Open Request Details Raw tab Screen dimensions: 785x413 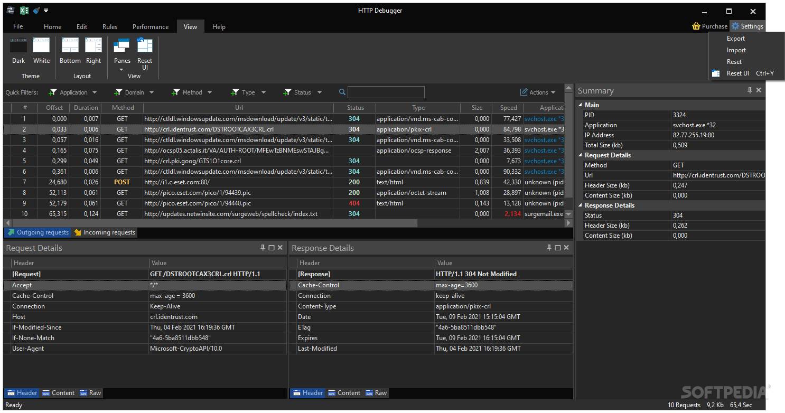pyautogui.click(x=90, y=393)
